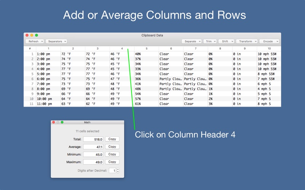Open the Refresh dropdown
305x190 pixels.
point(35,41)
